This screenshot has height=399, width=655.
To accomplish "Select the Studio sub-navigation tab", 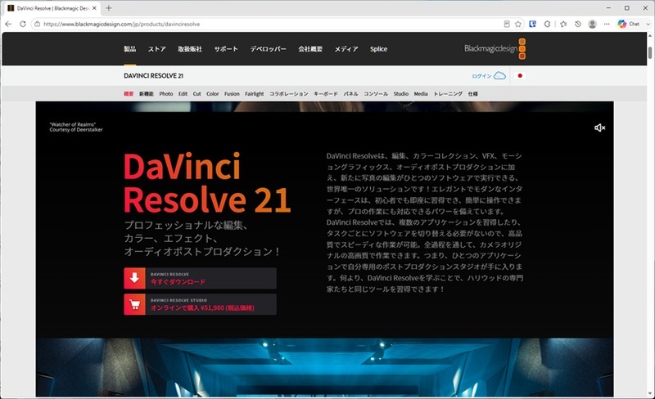I will (x=401, y=94).
